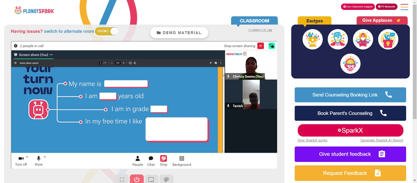Open Screen share (You) more options

[51, 55]
